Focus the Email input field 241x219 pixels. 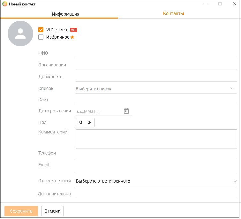[x=156, y=167]
